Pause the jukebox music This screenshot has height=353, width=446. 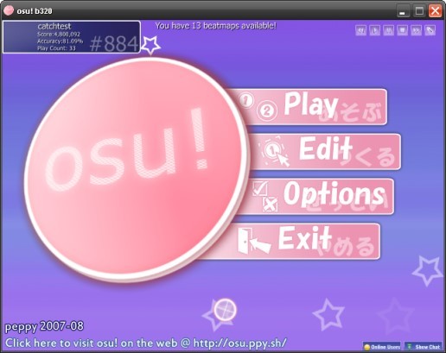pyautogui.click(x=389, y=30)
